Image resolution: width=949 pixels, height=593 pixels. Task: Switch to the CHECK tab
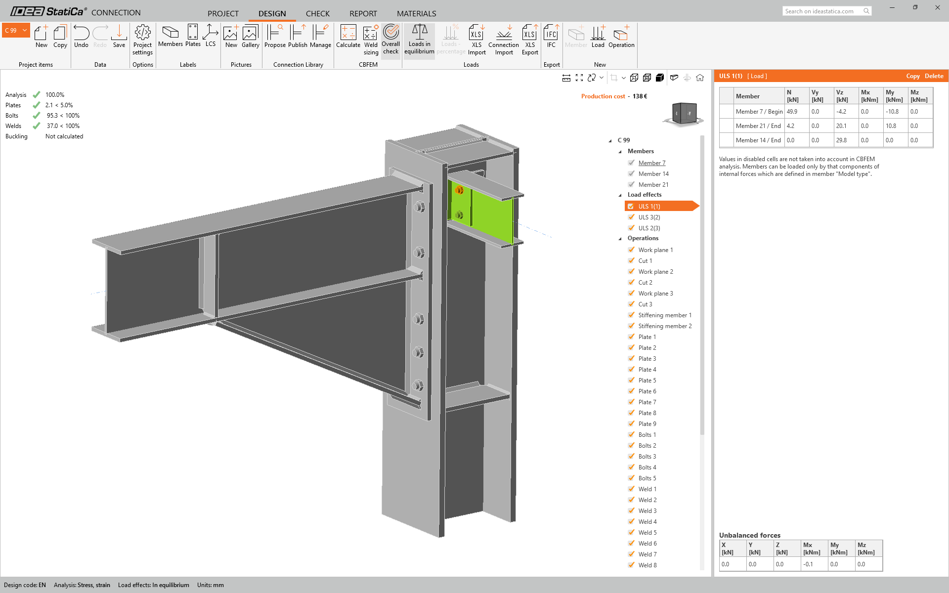pyautogui.click(x=318, y=13)
